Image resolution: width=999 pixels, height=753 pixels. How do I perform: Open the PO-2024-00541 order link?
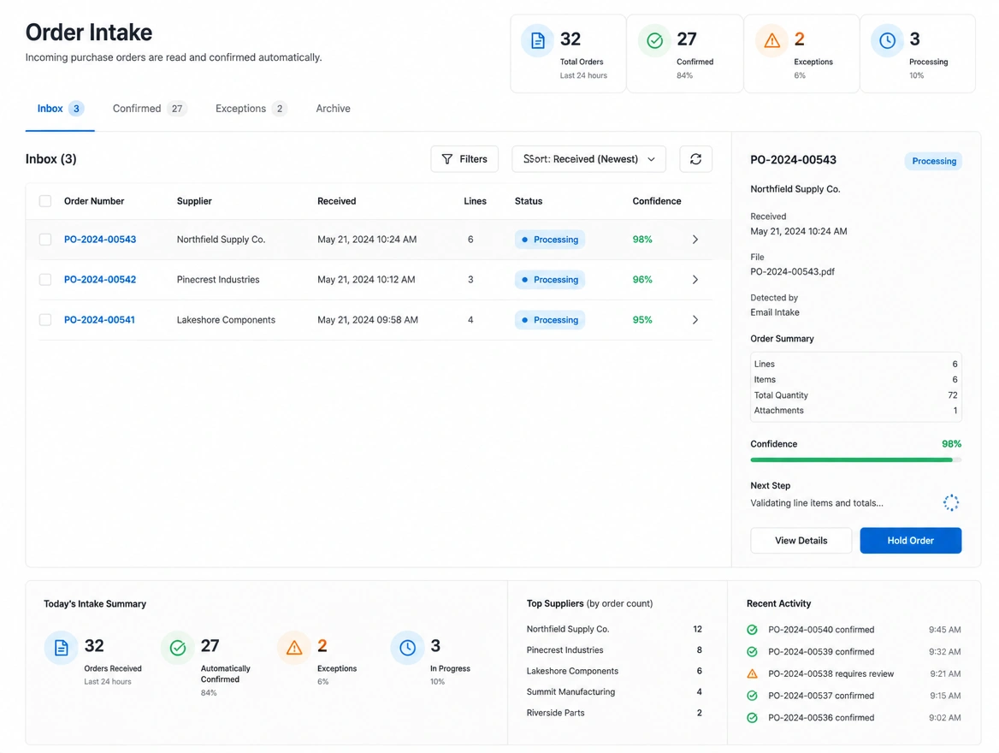click(x=99, y=319)
